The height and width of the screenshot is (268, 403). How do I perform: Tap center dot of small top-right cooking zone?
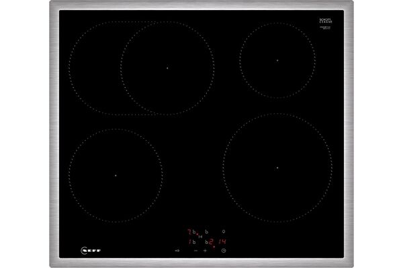[x=277, y=60]
